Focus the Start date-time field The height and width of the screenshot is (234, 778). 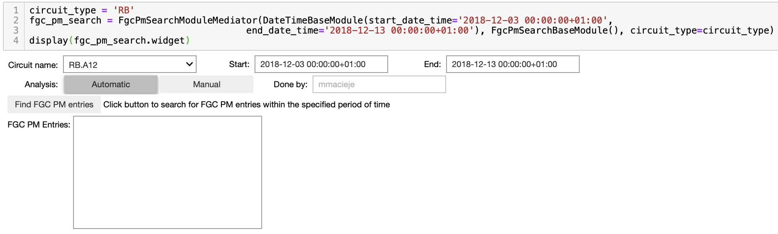pos(321,64)
